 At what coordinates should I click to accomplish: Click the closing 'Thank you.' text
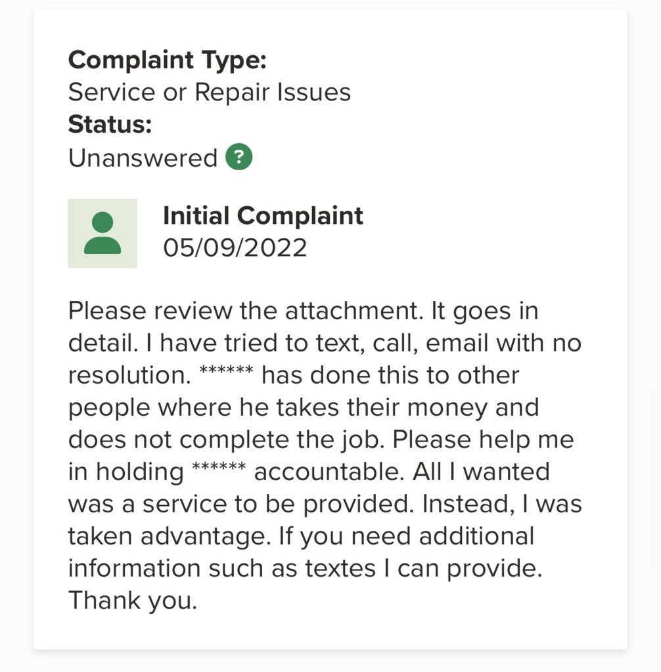133,600
